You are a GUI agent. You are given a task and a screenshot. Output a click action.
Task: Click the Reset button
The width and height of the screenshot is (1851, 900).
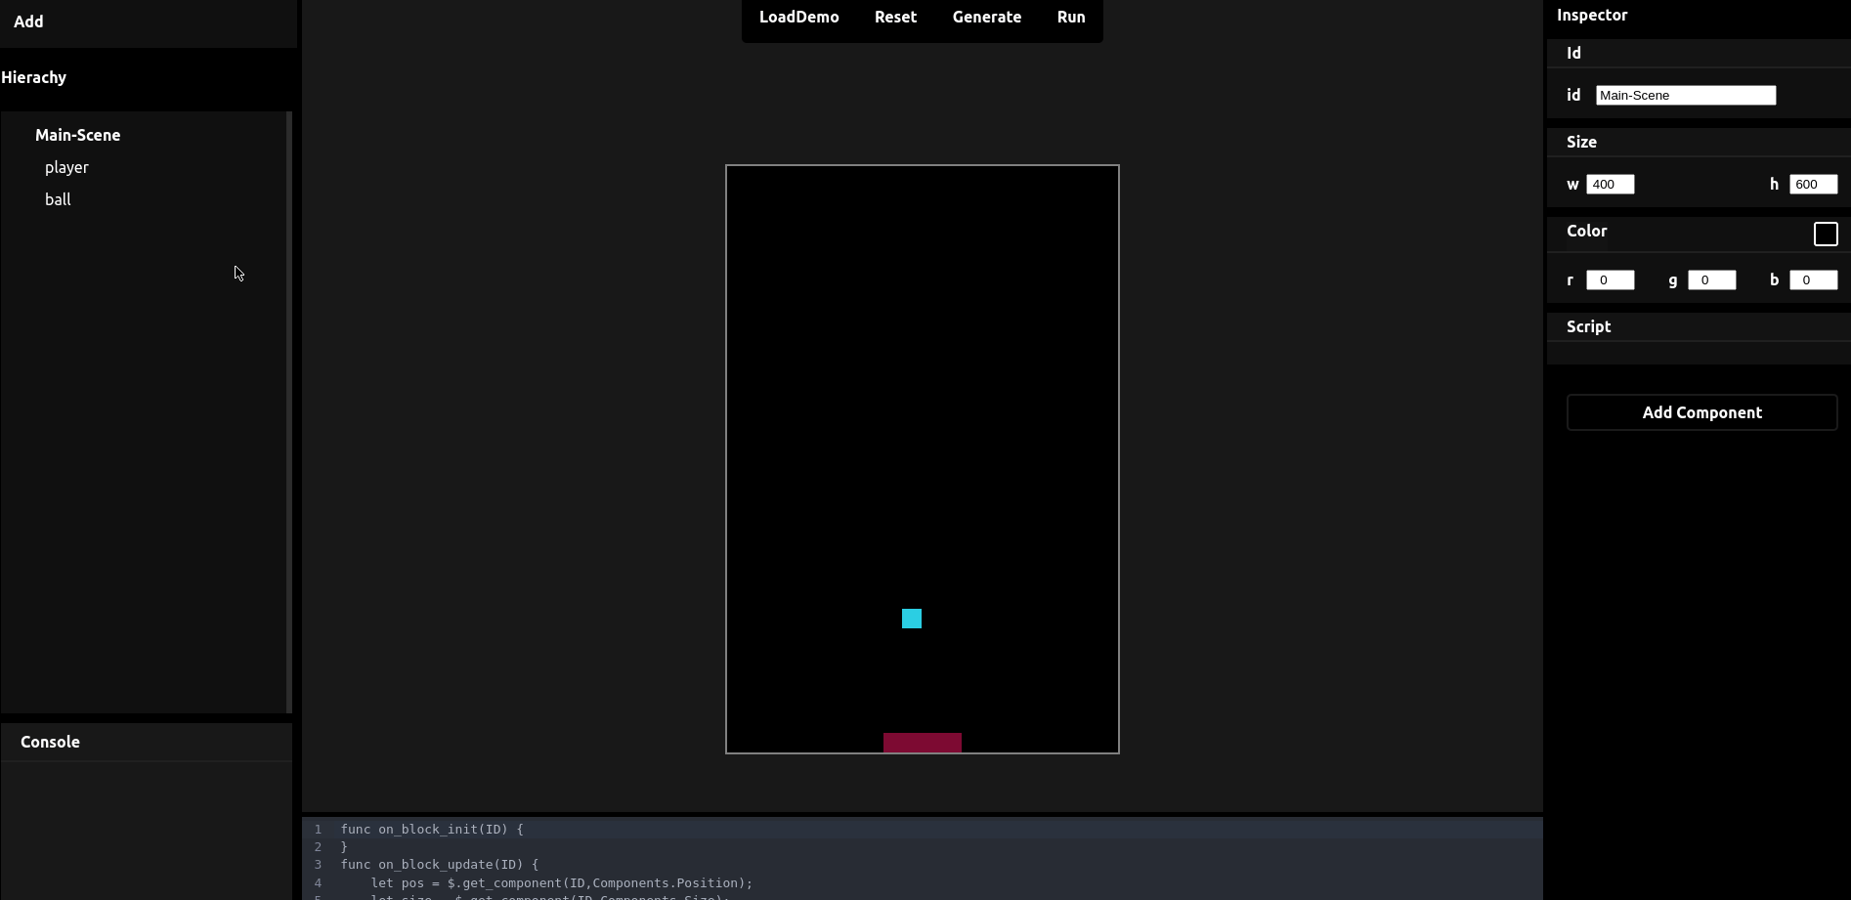pyautogui.click(x=895, y=18)
